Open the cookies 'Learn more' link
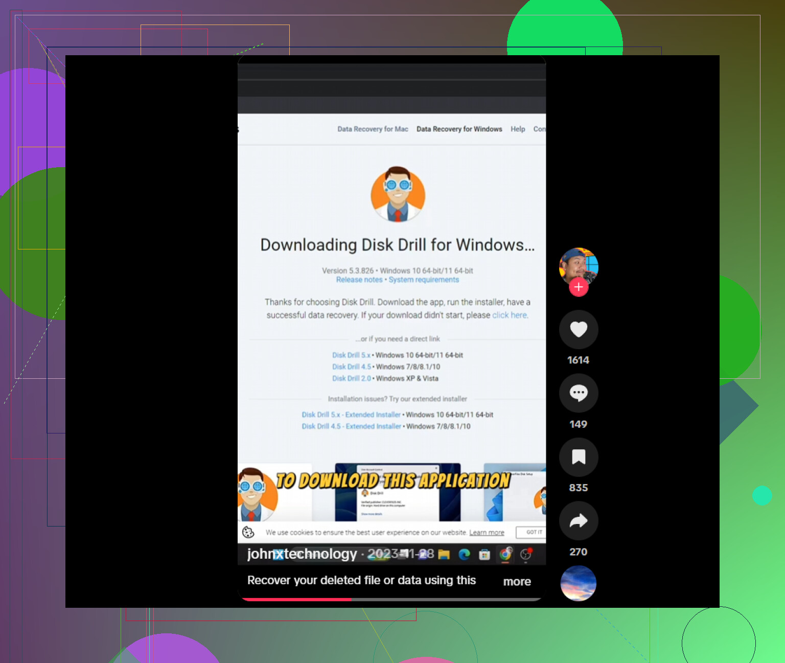Screen dimensions: 785x663 click(x=487, y=533)
